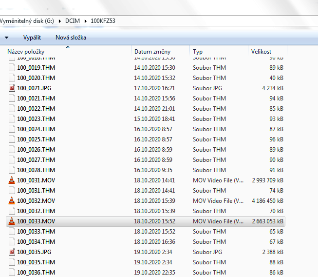Select file name 100_0020.THM
The height and width of the screenshot is (277, 318).
pyautogui.click(x=36, y=78)
